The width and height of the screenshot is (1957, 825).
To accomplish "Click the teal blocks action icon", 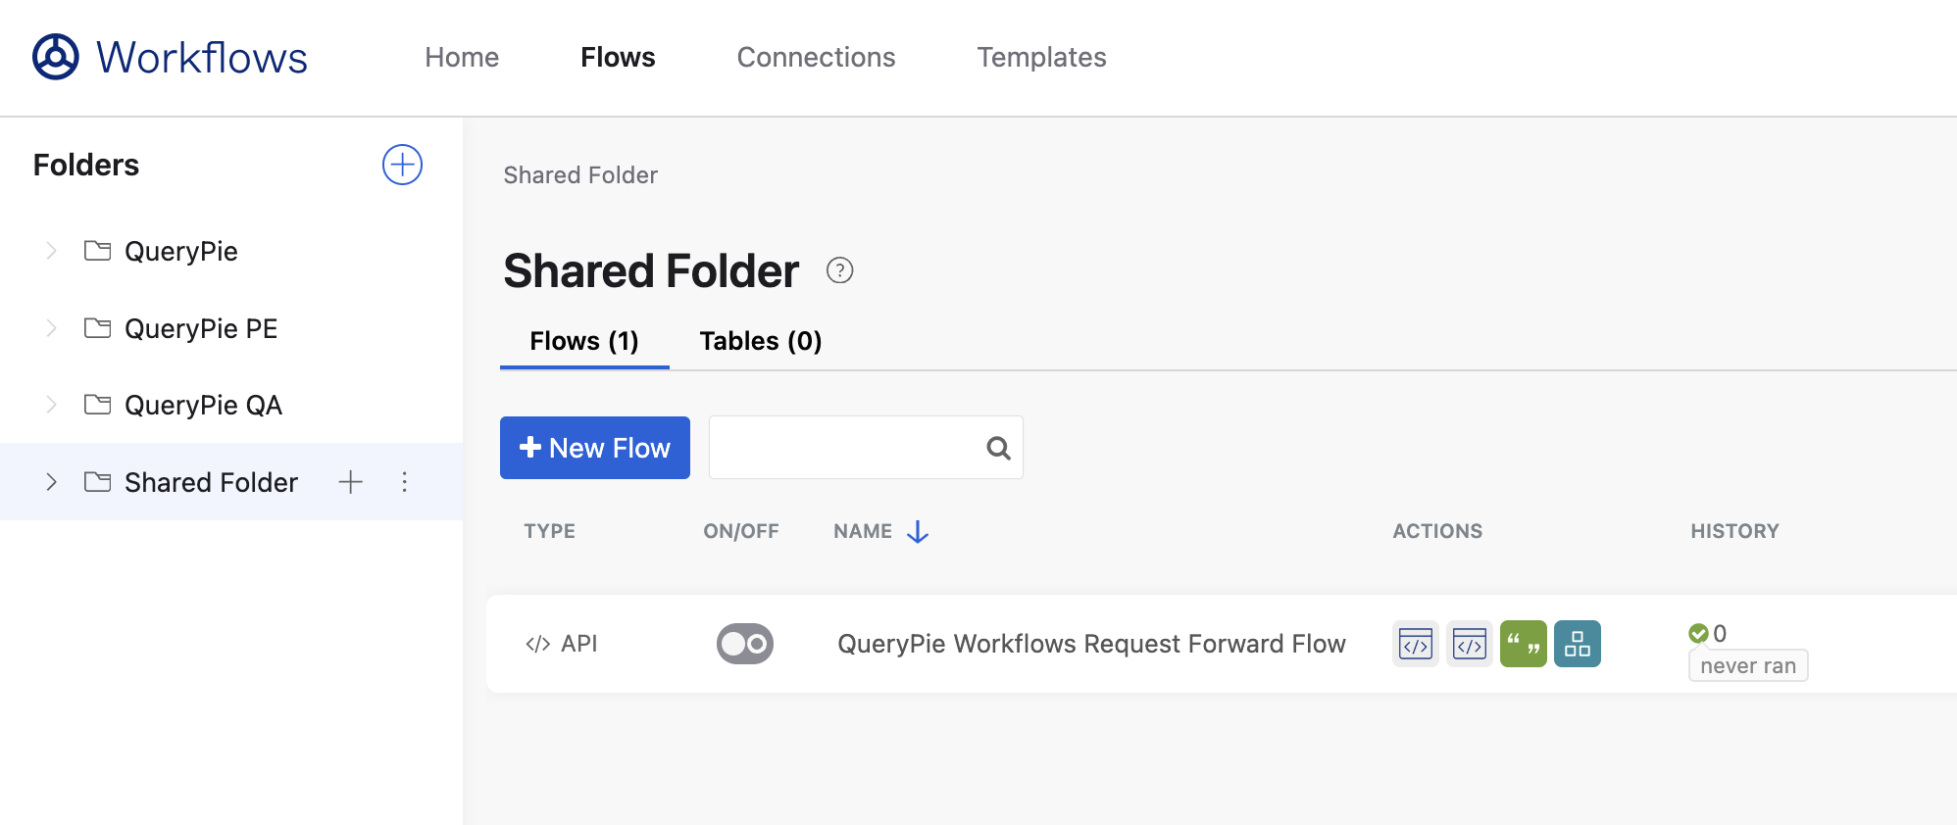I will click(x=1577, y=644).
